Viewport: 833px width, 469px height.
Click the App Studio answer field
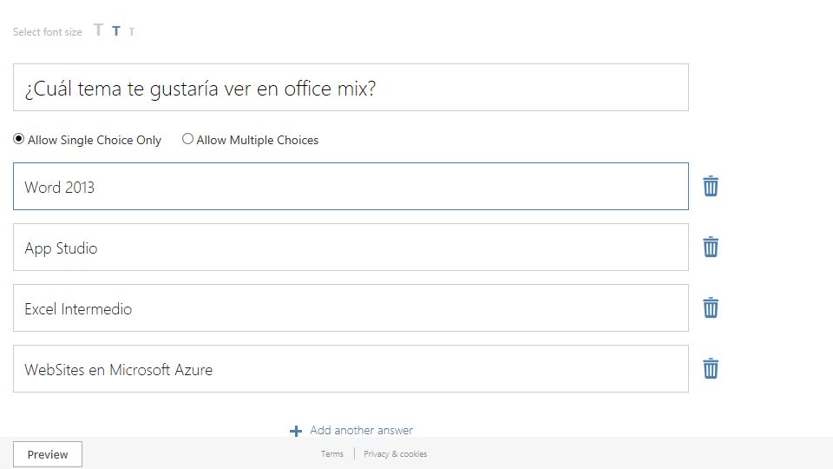[x=351, y=247]
